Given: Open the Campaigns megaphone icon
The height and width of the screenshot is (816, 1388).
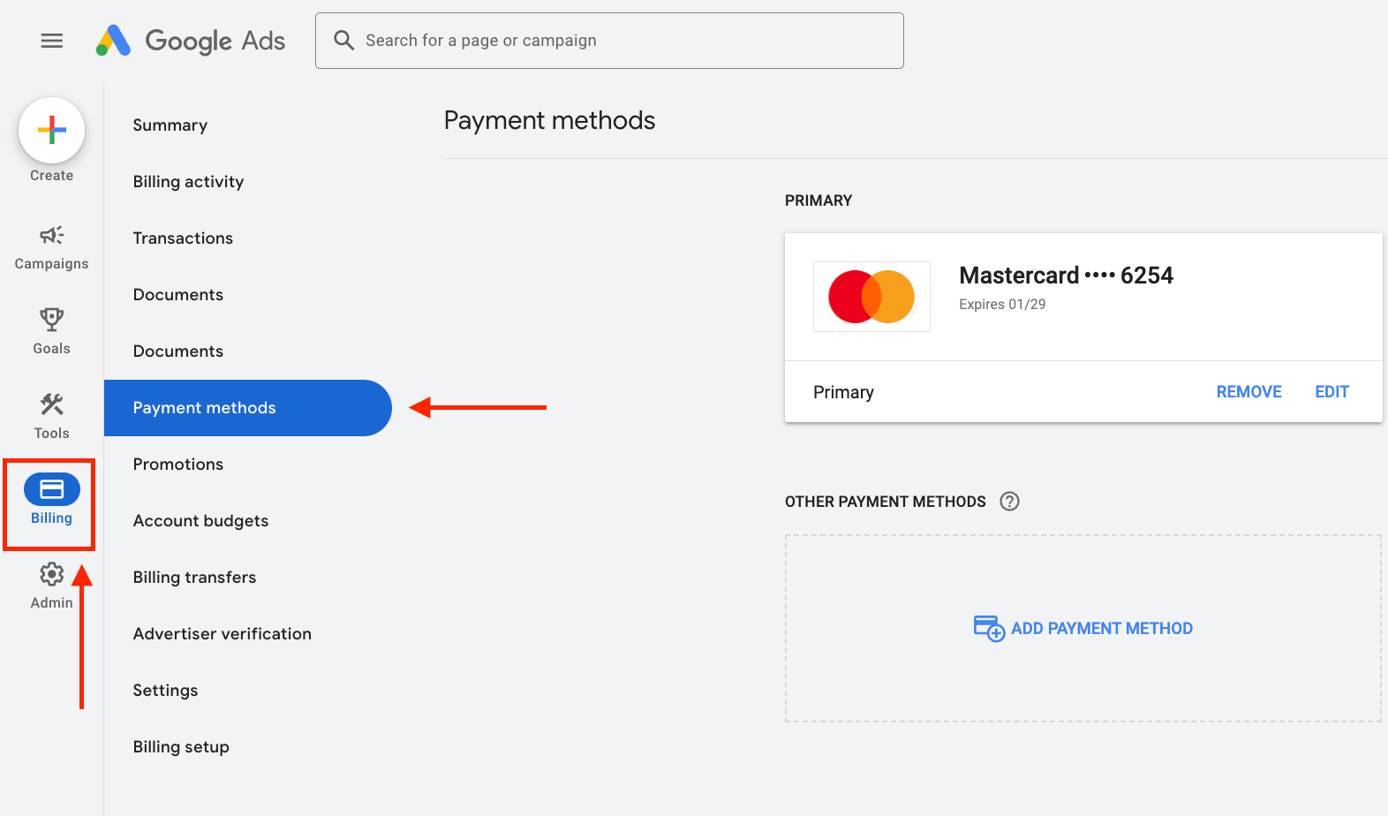Looking at the screenshot, I should (51, 236).
